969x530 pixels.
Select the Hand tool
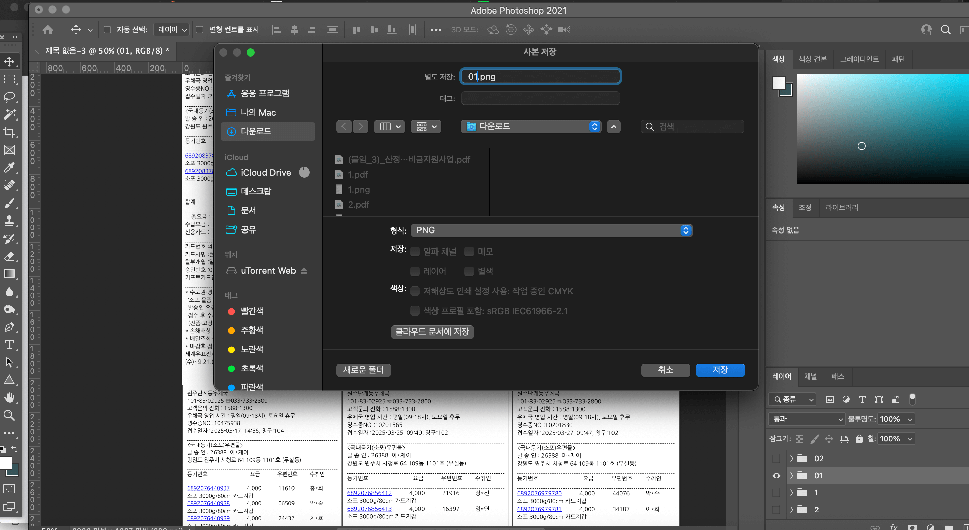click(9, 397)
